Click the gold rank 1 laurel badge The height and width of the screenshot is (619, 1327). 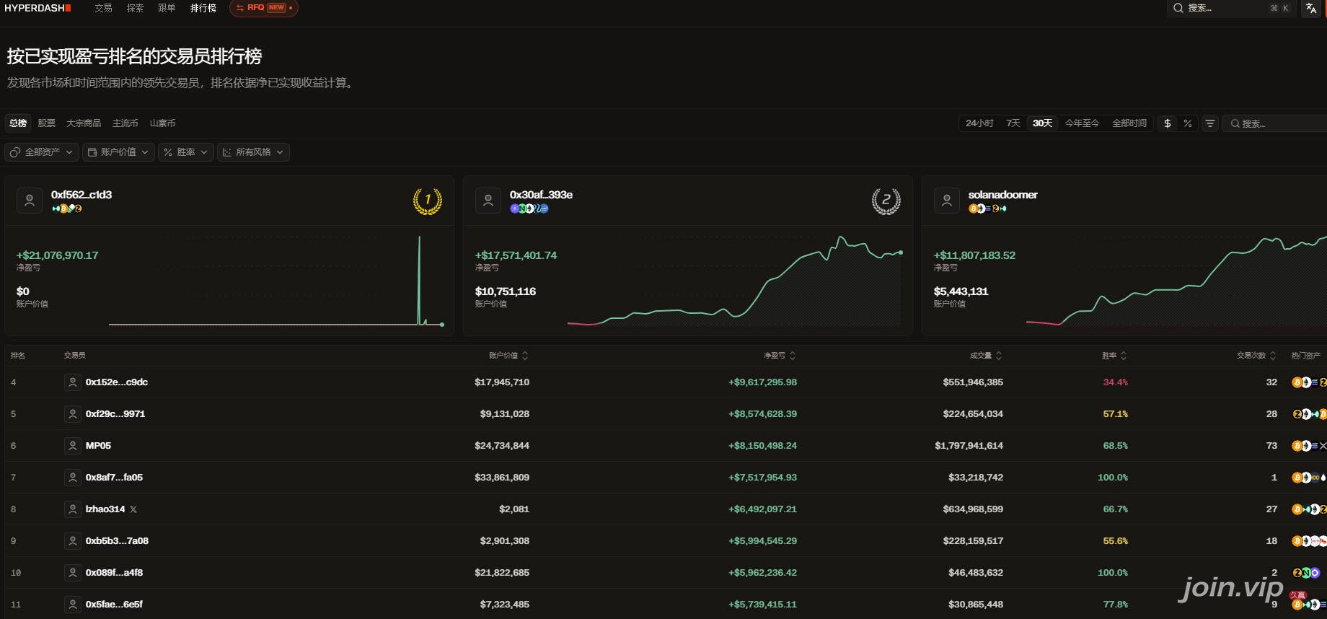427,201
